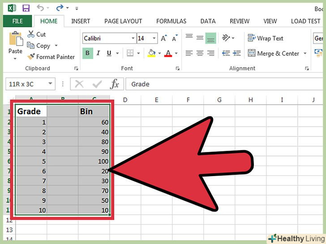Screen dimensions: 326x244
Task: Open the Borders dropdown arrow
Action: (x=139, y=53)
